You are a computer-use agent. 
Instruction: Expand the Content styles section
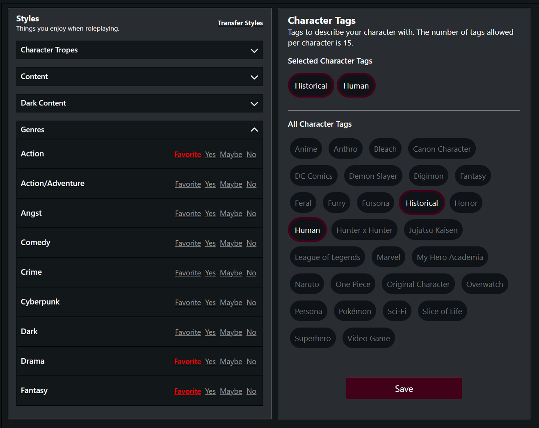pyautogui.click(x=139, y=77)
